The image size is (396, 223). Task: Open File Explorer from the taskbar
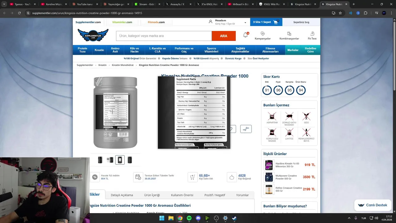(171, 218)
